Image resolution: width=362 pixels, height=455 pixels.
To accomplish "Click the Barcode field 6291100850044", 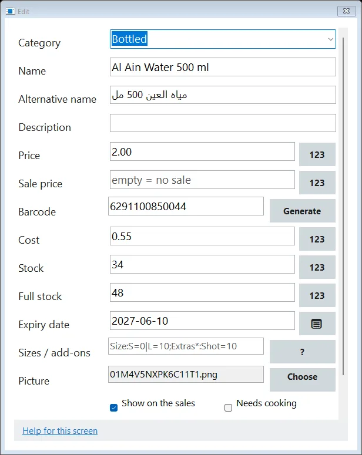I will (186, 206).
